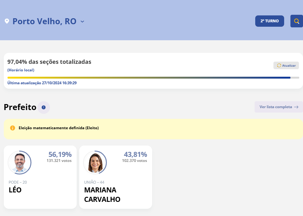Click the Eleição matematicamente definida notice
The height and width of the screenshot is (216, 303).
(x=59, y=128)
